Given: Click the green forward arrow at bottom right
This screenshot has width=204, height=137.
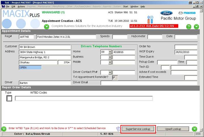Looking at the screenshot, I should click(x=195, y=129).
